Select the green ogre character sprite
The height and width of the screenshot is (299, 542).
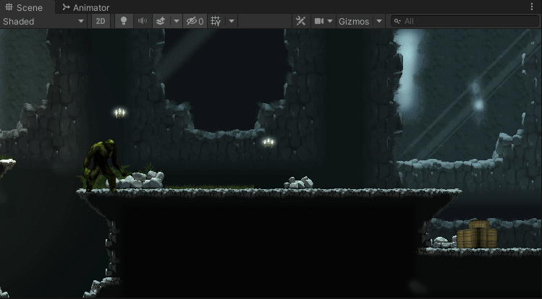(x=104, y=165)
